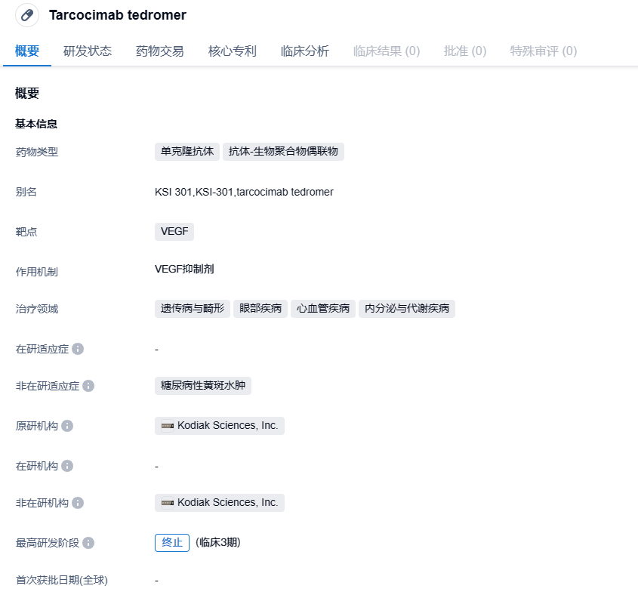Open the 糖尿病性黄斑水肿 indication tag

tap(203, 386)
